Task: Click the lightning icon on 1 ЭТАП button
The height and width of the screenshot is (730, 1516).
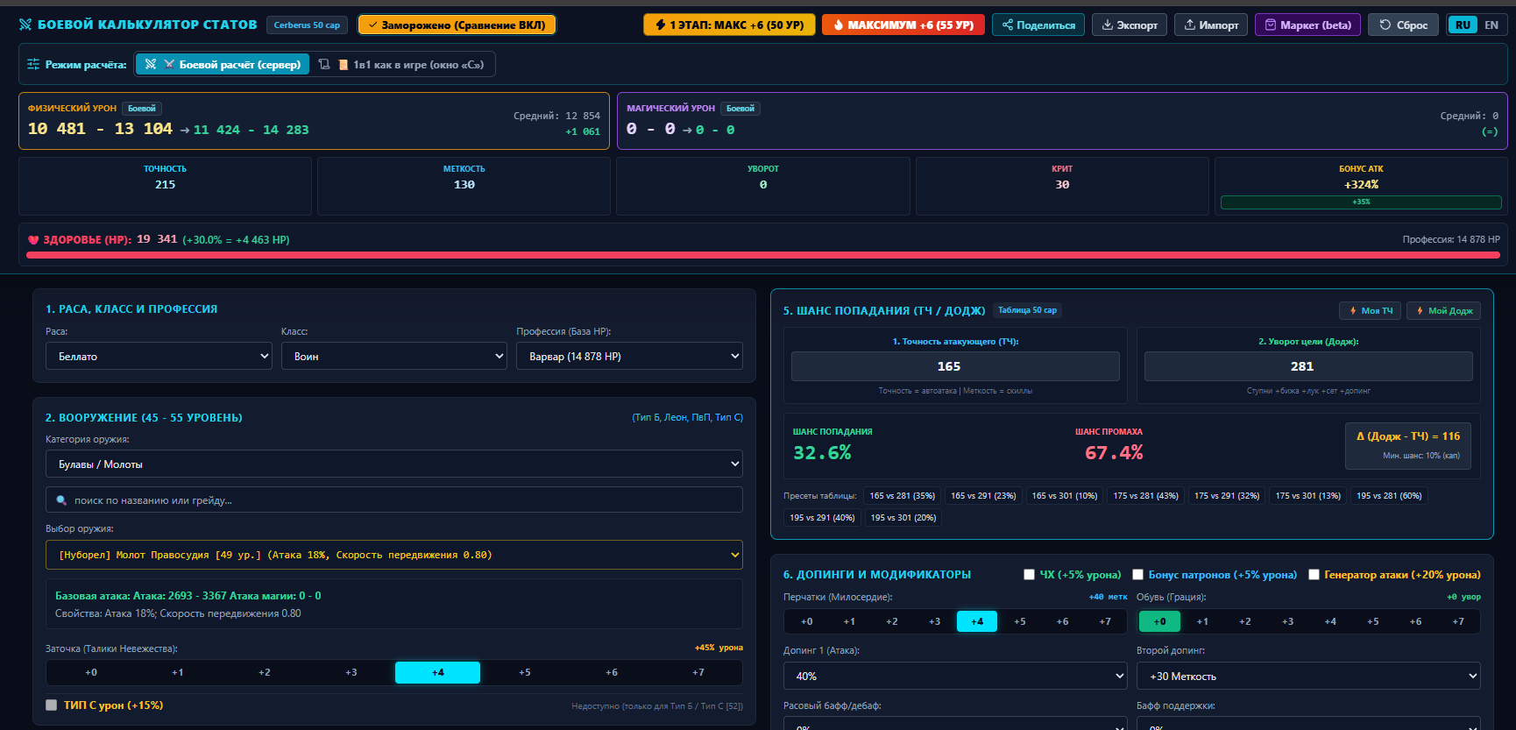Action: 661,25
